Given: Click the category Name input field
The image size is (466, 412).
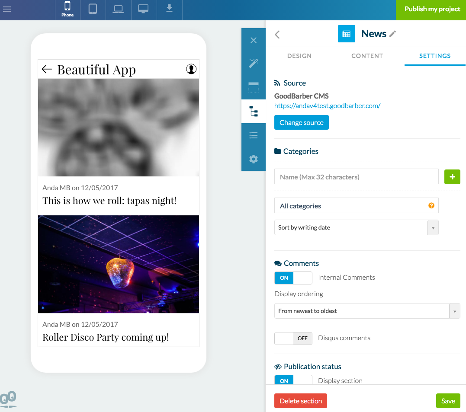Looking at the screenshot, I should pyautogui.click(x=356, y=177).
